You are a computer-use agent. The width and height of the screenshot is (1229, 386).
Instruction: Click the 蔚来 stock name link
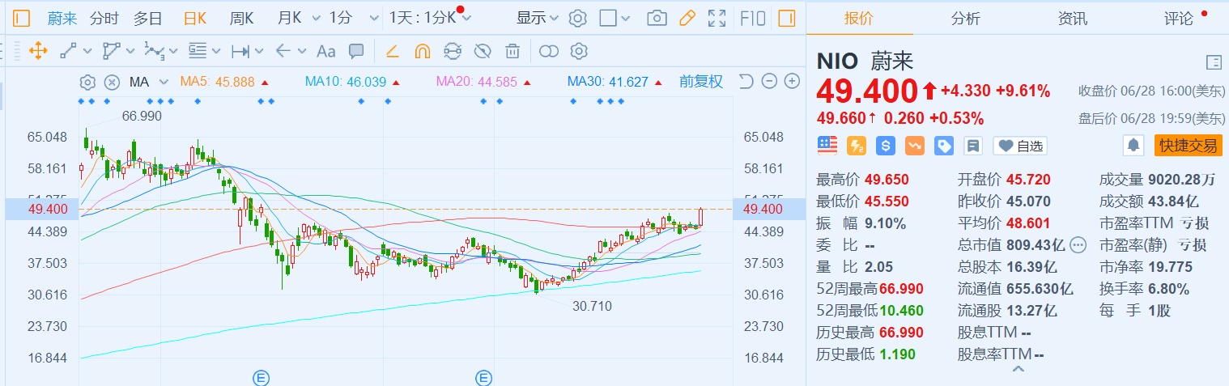(62, 18)
